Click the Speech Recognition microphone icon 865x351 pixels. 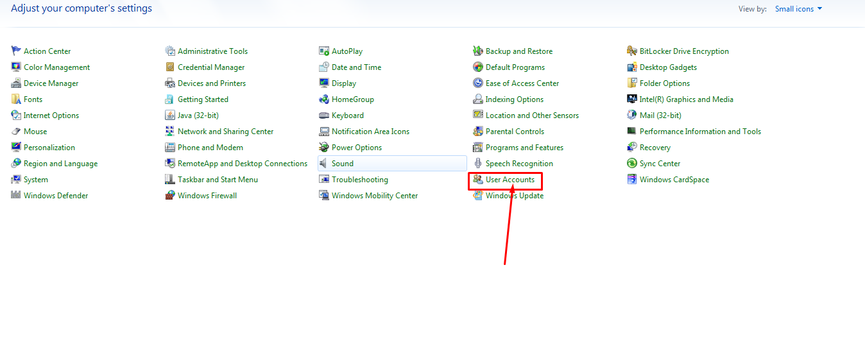(478, 164)
